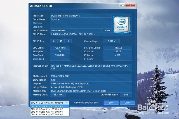This screenshot has height=119, width=179.
Task: Click the GenuineIntel vendor value
Action: point(76,31)
